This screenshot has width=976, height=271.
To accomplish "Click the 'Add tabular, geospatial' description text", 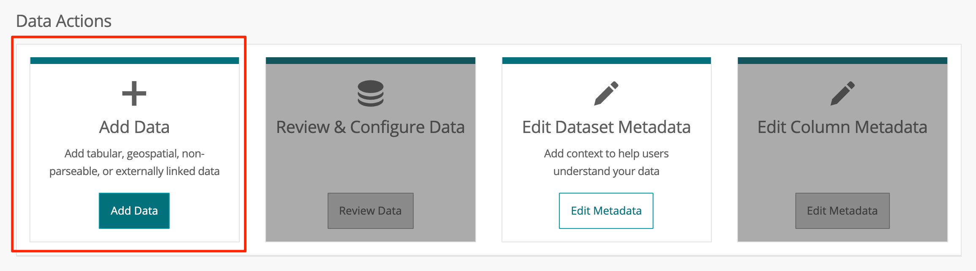I will coord(134,162).
